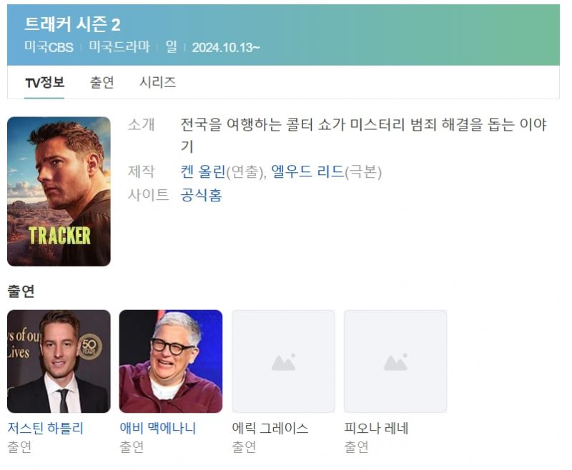Screen dimensions: 572x470
Task: Open 저스틴 하틀리 name link
Action: click(x=45, y=428)
